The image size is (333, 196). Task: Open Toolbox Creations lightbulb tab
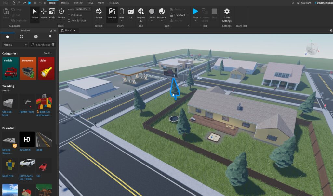(x=50, y=37)
